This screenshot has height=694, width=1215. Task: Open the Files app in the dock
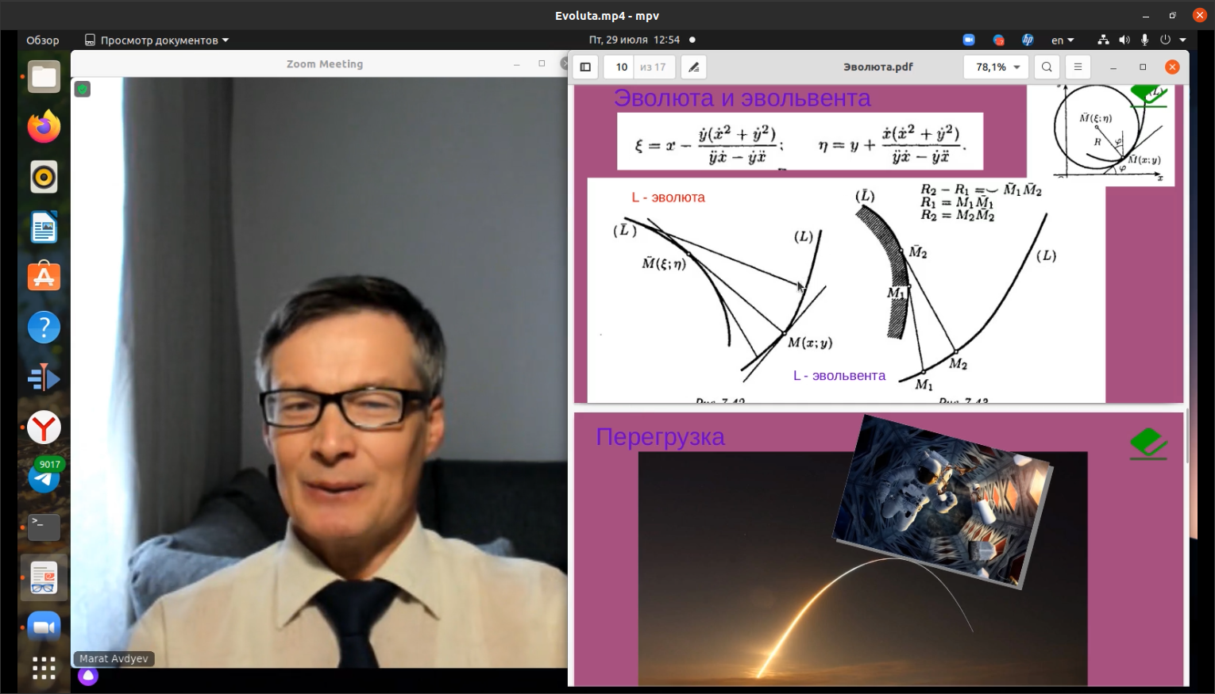[x=44, y=77]
